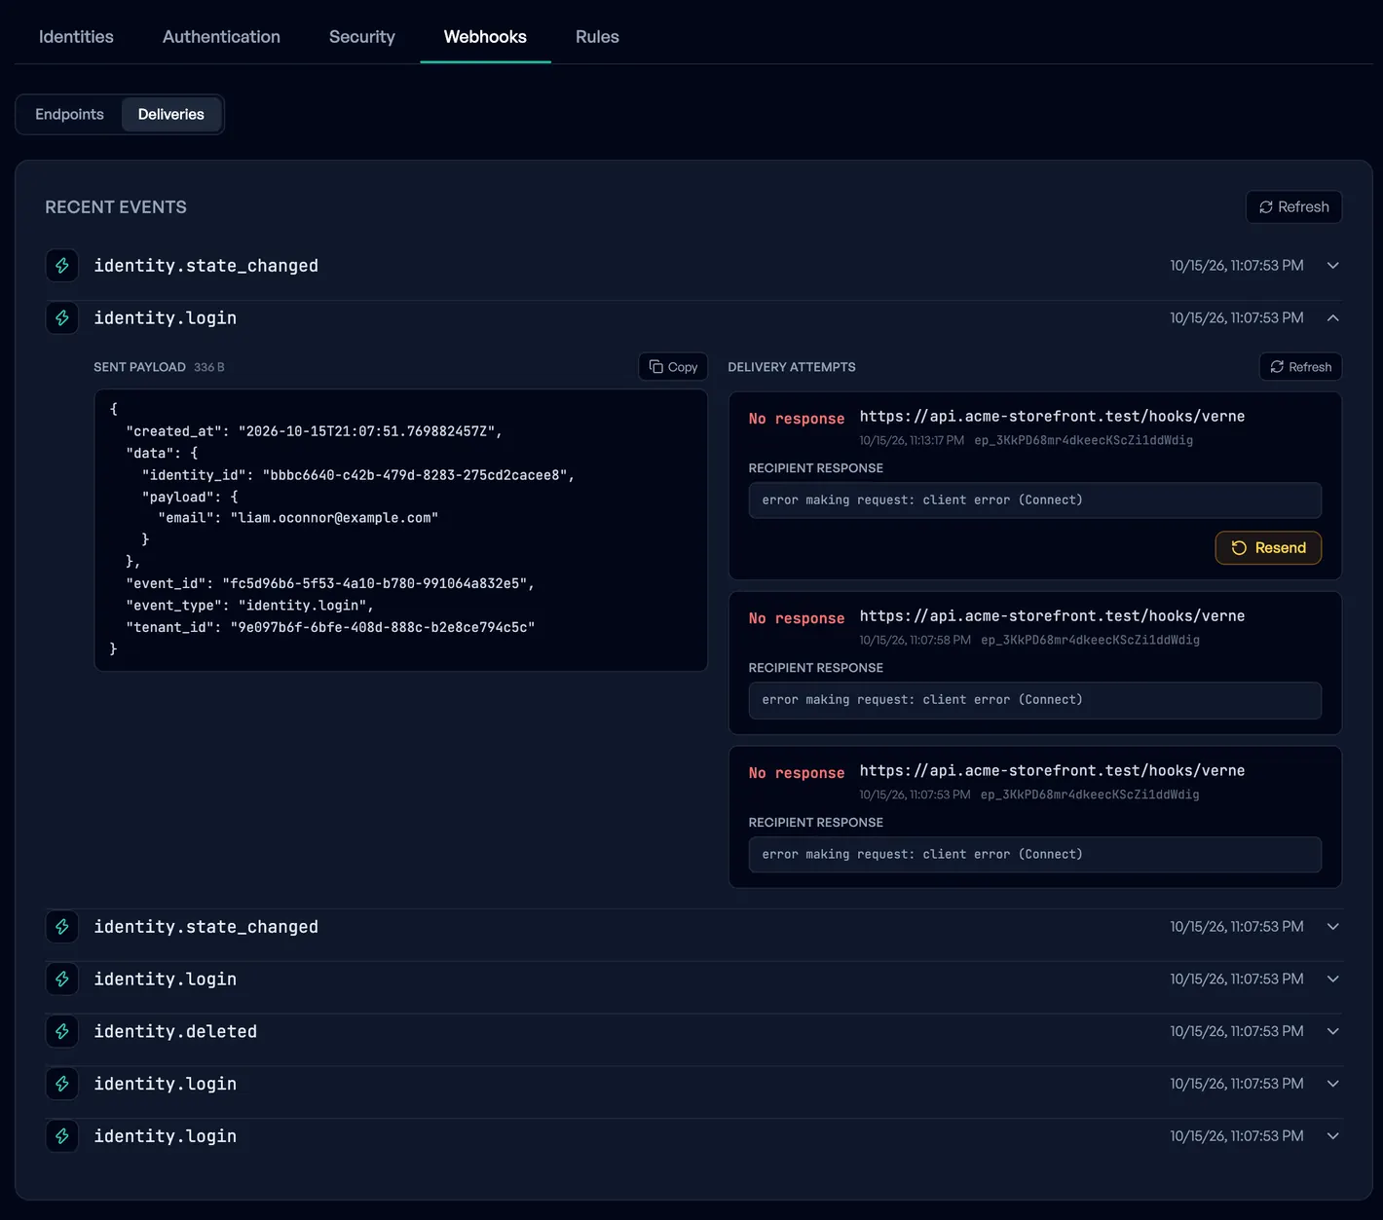
Task: Click the 10/15/26, 11:13:17 PM attempt timestamp
Action: pos(912,440)
